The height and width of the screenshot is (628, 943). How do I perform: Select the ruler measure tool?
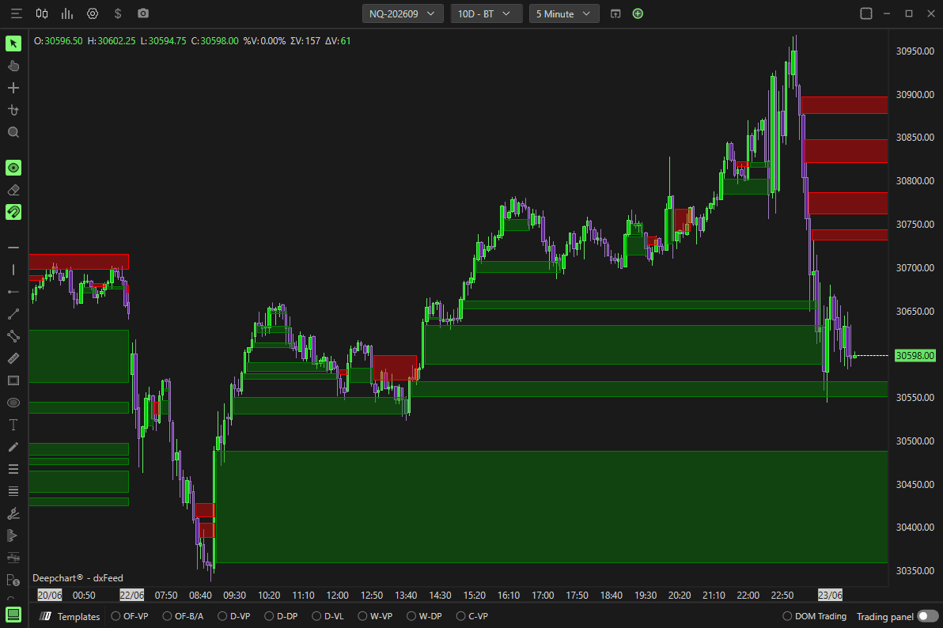(13, 358)
